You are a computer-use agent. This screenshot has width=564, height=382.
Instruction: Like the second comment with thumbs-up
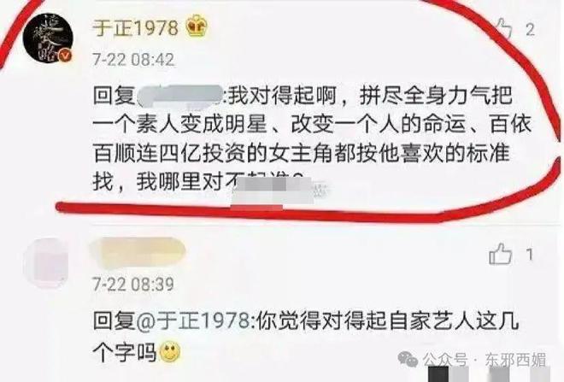[x=500, y=254]
